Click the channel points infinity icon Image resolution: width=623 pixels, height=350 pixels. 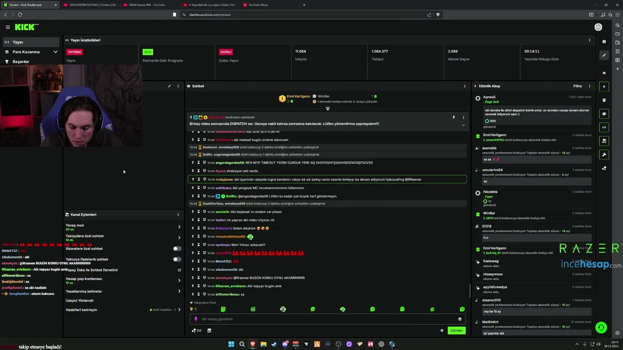197,331
